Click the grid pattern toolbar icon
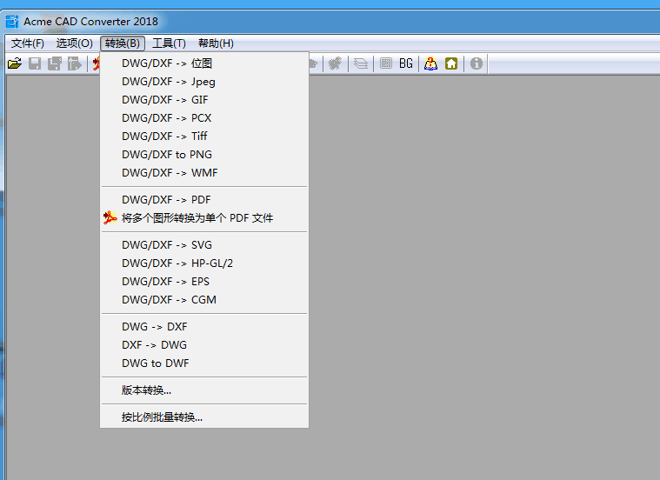Viewport: 660px width, 480px height. point(385,63)
